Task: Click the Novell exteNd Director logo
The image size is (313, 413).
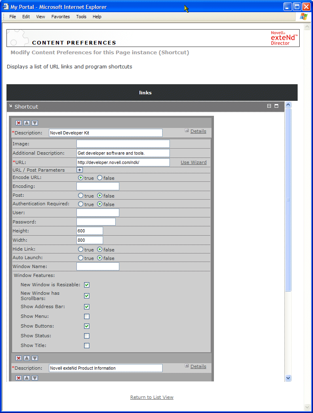Action: tap(284, 38)
